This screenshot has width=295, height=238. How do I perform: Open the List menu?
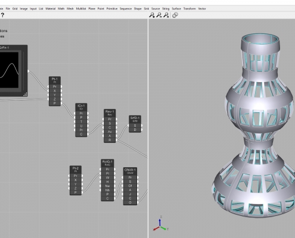pos(41,8)
